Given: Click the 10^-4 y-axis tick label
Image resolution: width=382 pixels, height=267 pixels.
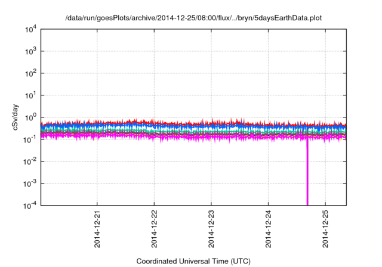Looking at the screenshot, I should [x=30, y=206].
